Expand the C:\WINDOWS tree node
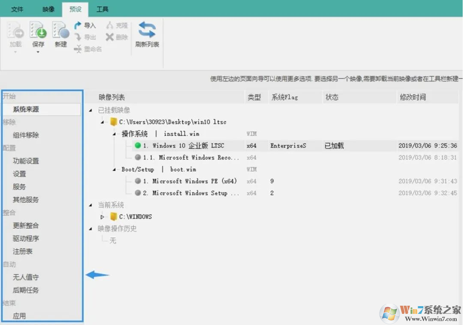The height and width of the screenshot is (325, 464). [x=102, y=217]
